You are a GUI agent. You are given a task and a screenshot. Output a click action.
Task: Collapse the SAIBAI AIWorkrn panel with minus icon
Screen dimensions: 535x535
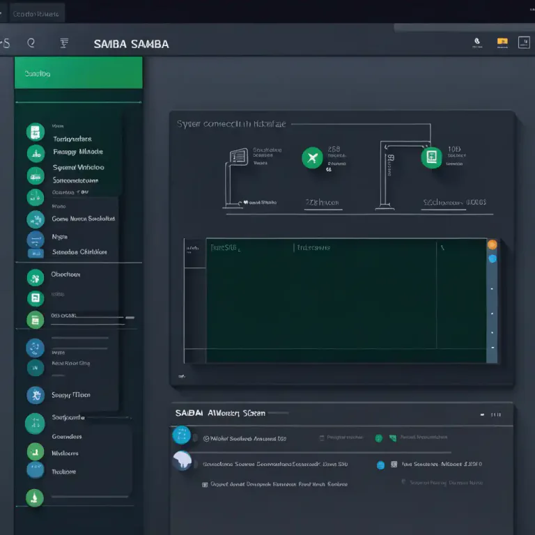482,414
